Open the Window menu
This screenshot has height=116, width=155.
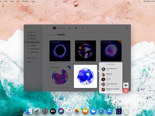coord(25,1)
